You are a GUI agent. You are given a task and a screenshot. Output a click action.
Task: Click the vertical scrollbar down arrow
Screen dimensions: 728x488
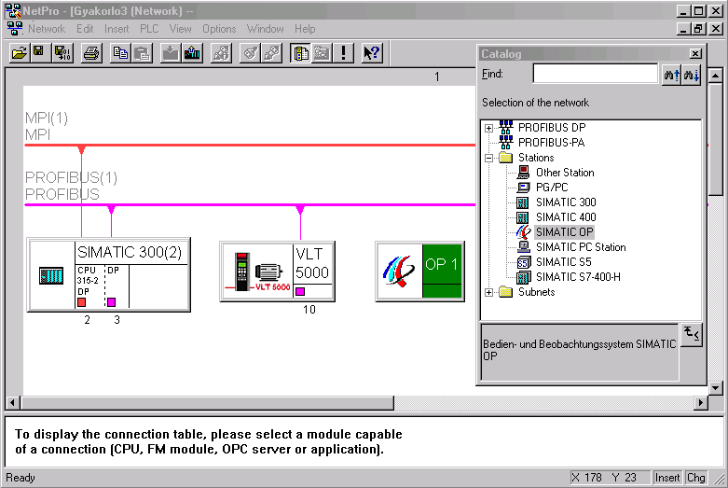click(716, 387)
